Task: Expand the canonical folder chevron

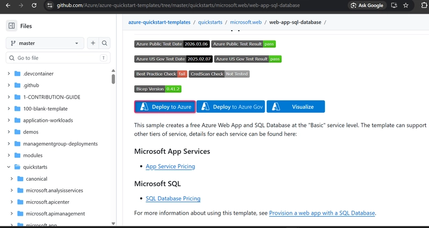Action: (x=11, y=179)
